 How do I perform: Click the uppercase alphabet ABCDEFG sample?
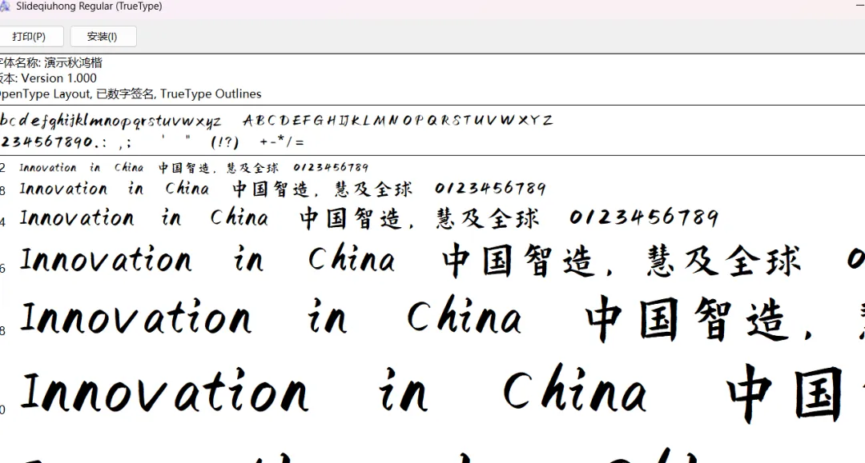tap(398, 120)
